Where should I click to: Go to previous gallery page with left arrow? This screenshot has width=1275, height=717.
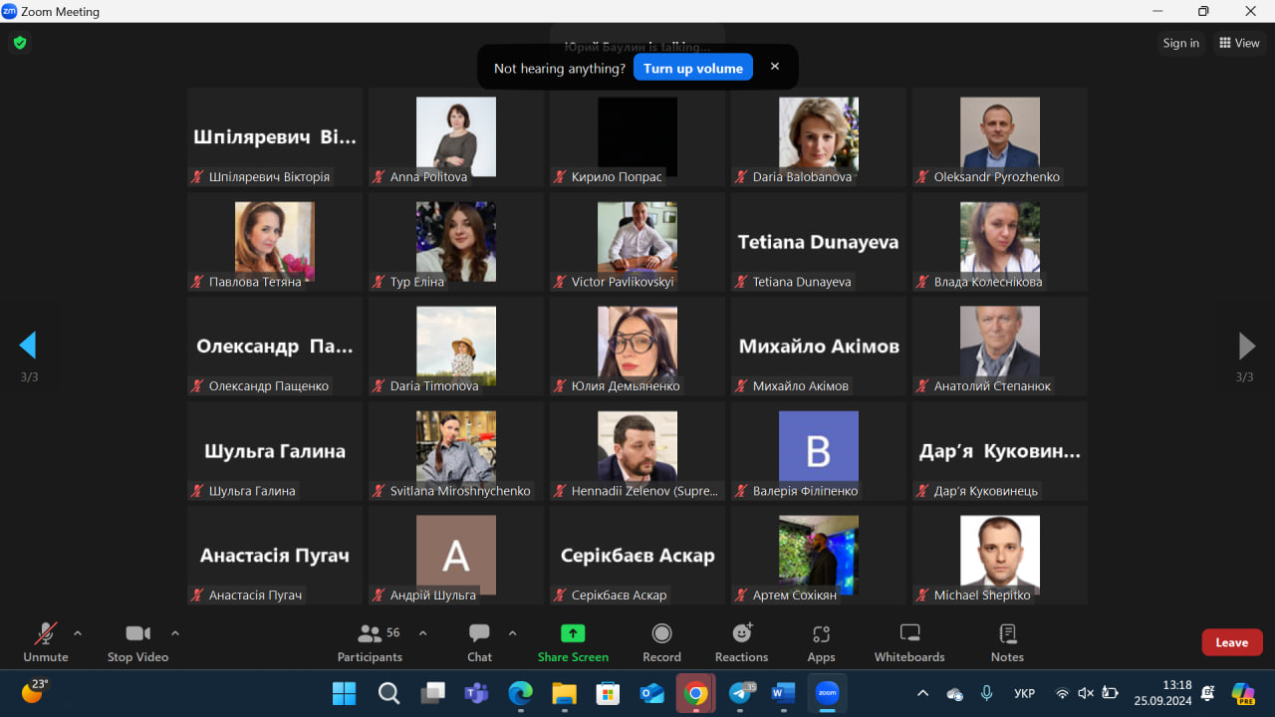pyautogui.click(x=28, y=346)
